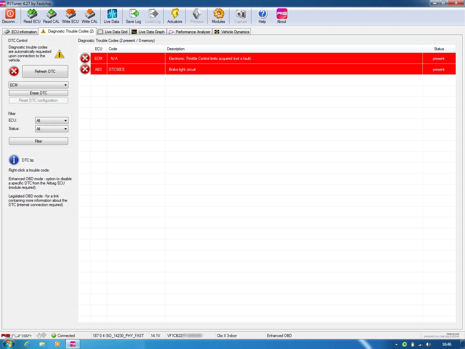Open the ECU filter dropdown
The width and height of the screenshot is (465, 349).
52,121
